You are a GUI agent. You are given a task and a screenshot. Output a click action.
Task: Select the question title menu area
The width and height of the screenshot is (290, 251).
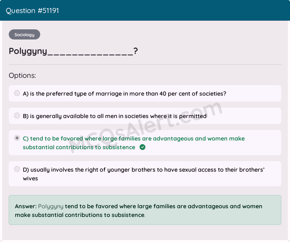72,51
